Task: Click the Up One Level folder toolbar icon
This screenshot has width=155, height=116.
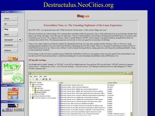Action: (37, 79)
